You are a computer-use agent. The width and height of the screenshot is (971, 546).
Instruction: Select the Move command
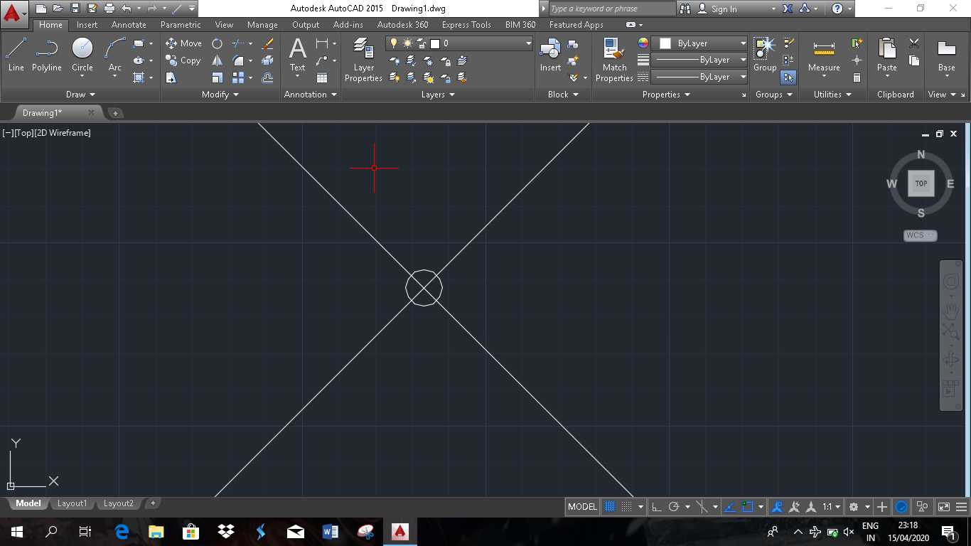tap(183, 43)
